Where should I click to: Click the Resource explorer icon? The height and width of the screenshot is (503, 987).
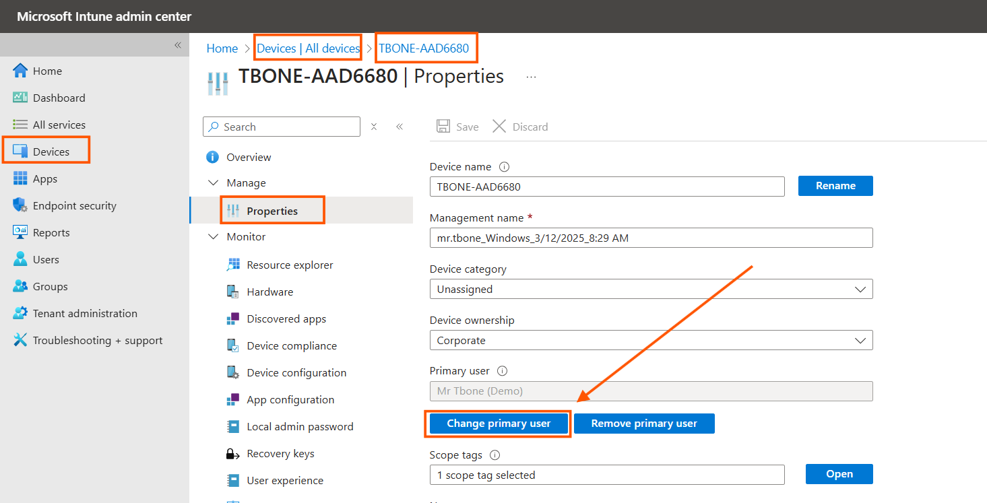(233, 265)
